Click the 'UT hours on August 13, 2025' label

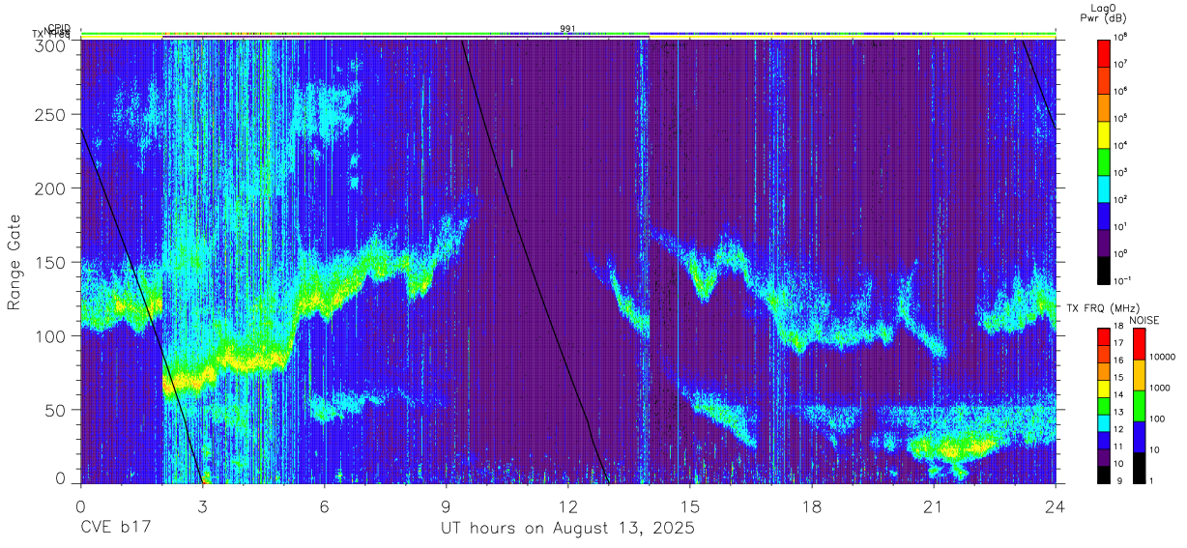tap(567, 529)
